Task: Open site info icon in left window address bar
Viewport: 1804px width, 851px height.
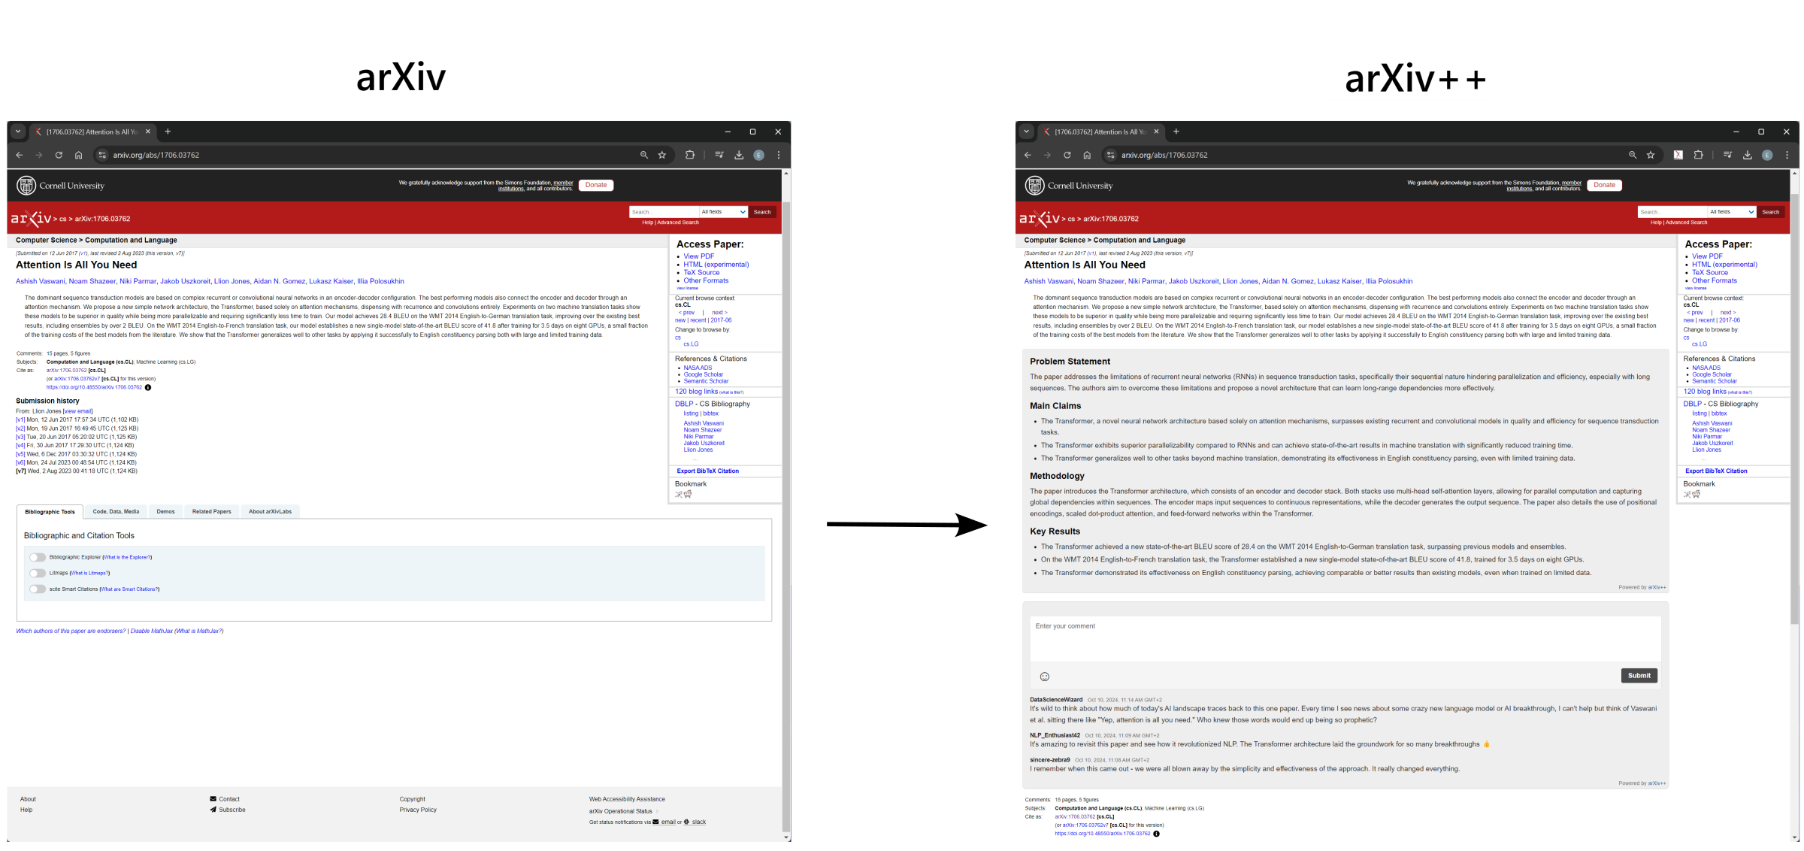Action: [103, 155]
